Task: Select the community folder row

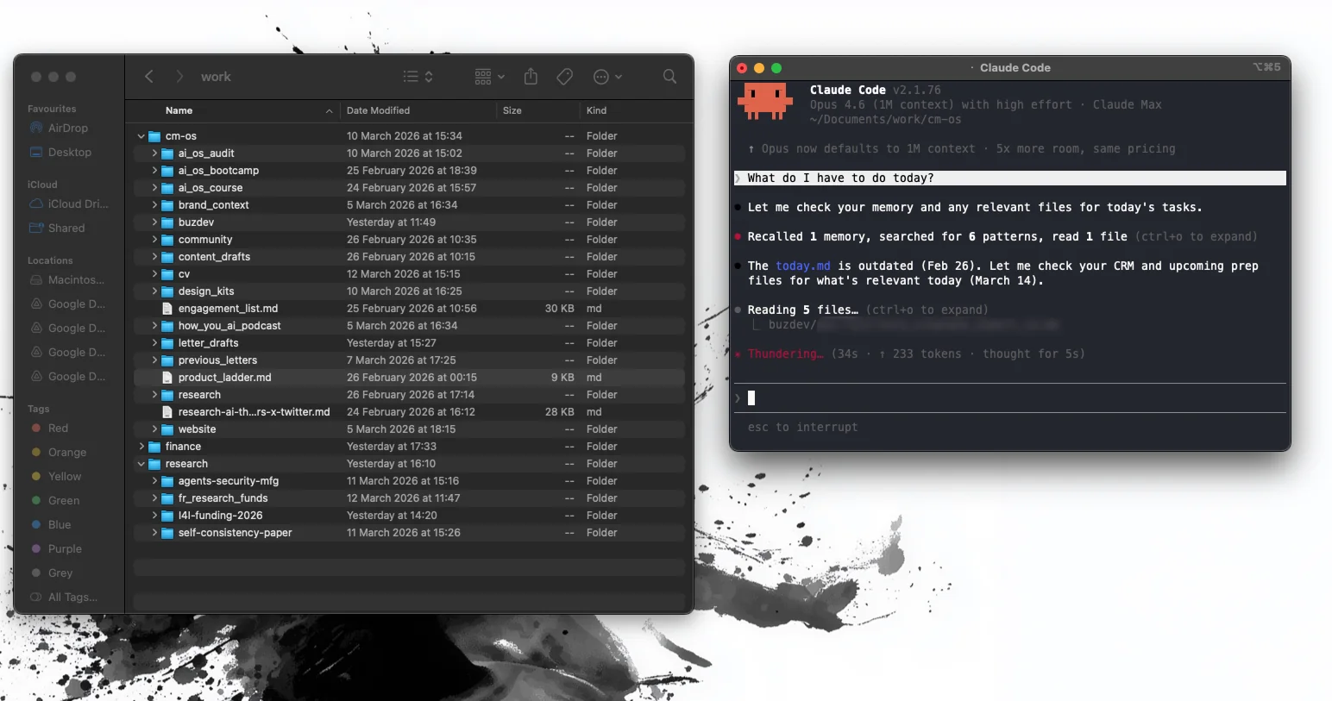Action: click(x=410, y=240)
